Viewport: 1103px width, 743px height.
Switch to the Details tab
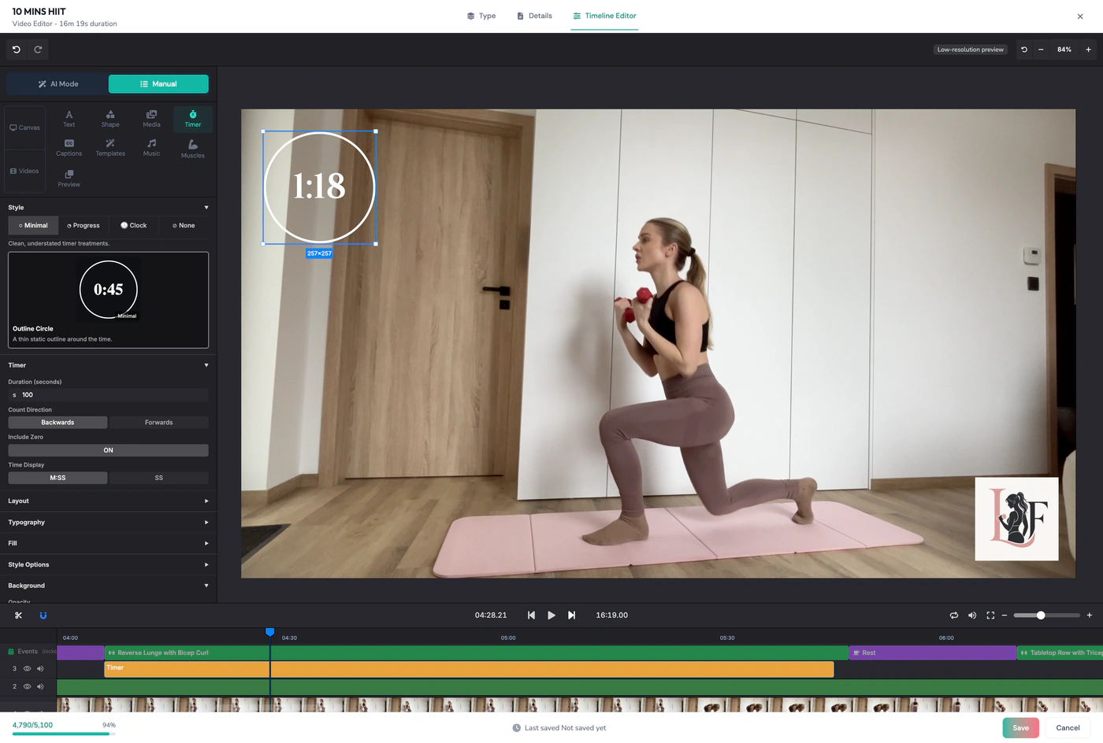click(534, 16)
